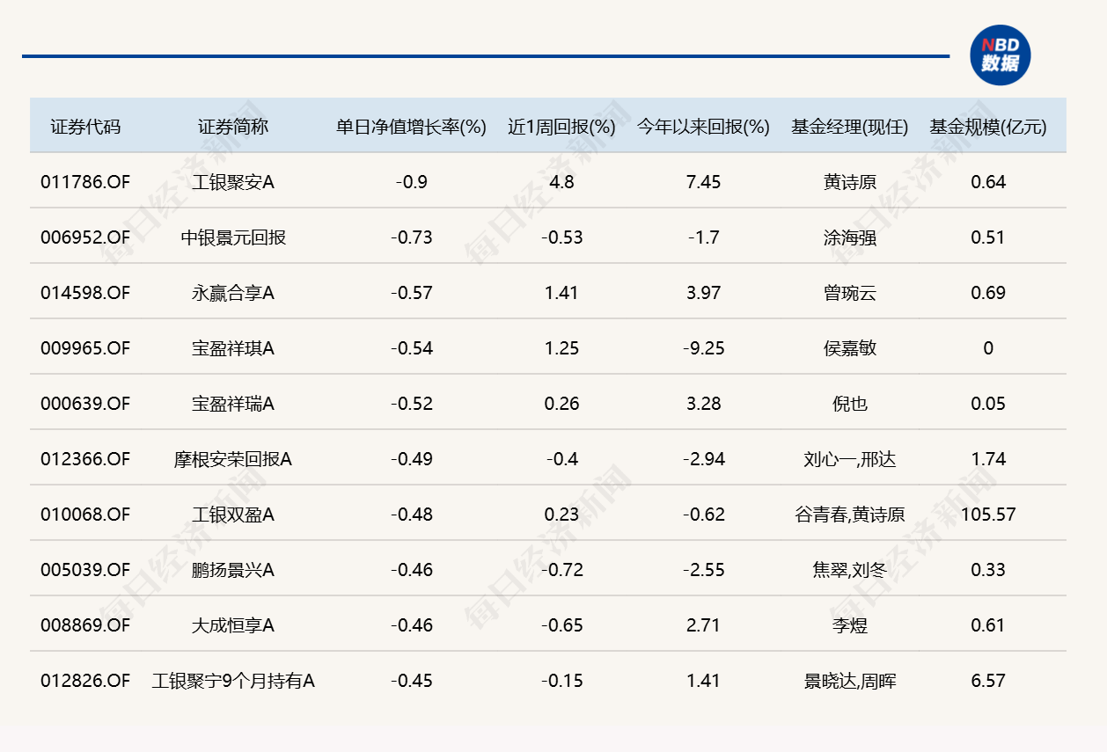The image size is (1107, 752).
Task: Select code 009965.OF
Action: pos(85,348)
